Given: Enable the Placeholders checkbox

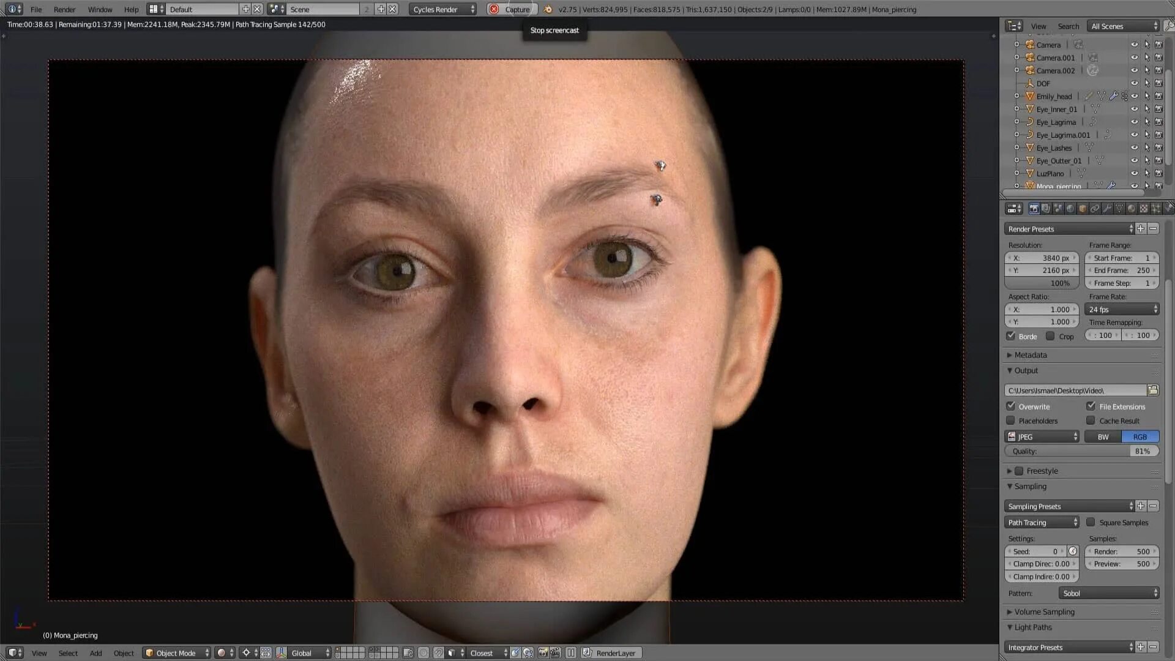Looking at the screenshot, I should click(1011, 420).
